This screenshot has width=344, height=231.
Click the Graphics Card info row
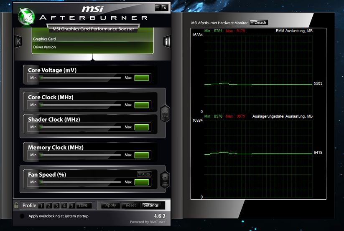point(92,39)
